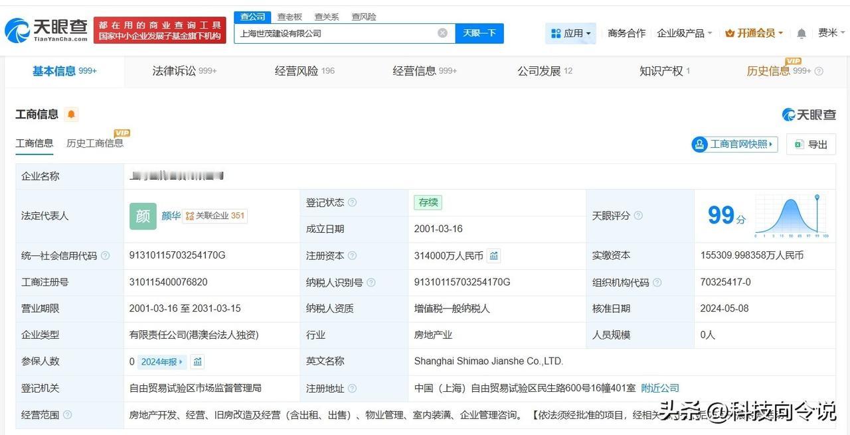The image size is (850, 435).
Task: Expand the 应用 dropdown menu
Action: pos(571,33)
